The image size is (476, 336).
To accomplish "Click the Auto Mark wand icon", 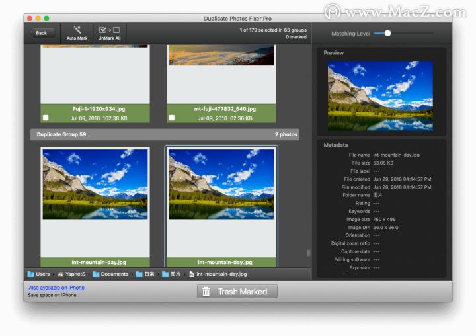I will pos(77,30).
